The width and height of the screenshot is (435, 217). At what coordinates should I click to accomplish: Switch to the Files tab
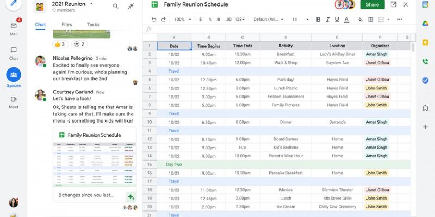pos(66,25)
